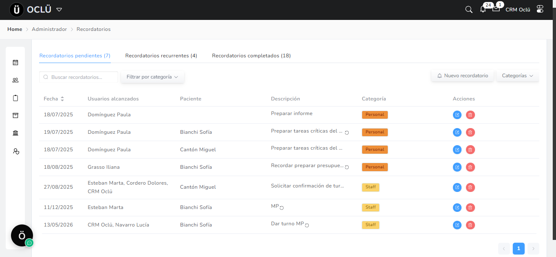
Task: Edit the 'Dar turno MP' reminder
Action: point(457,225)
